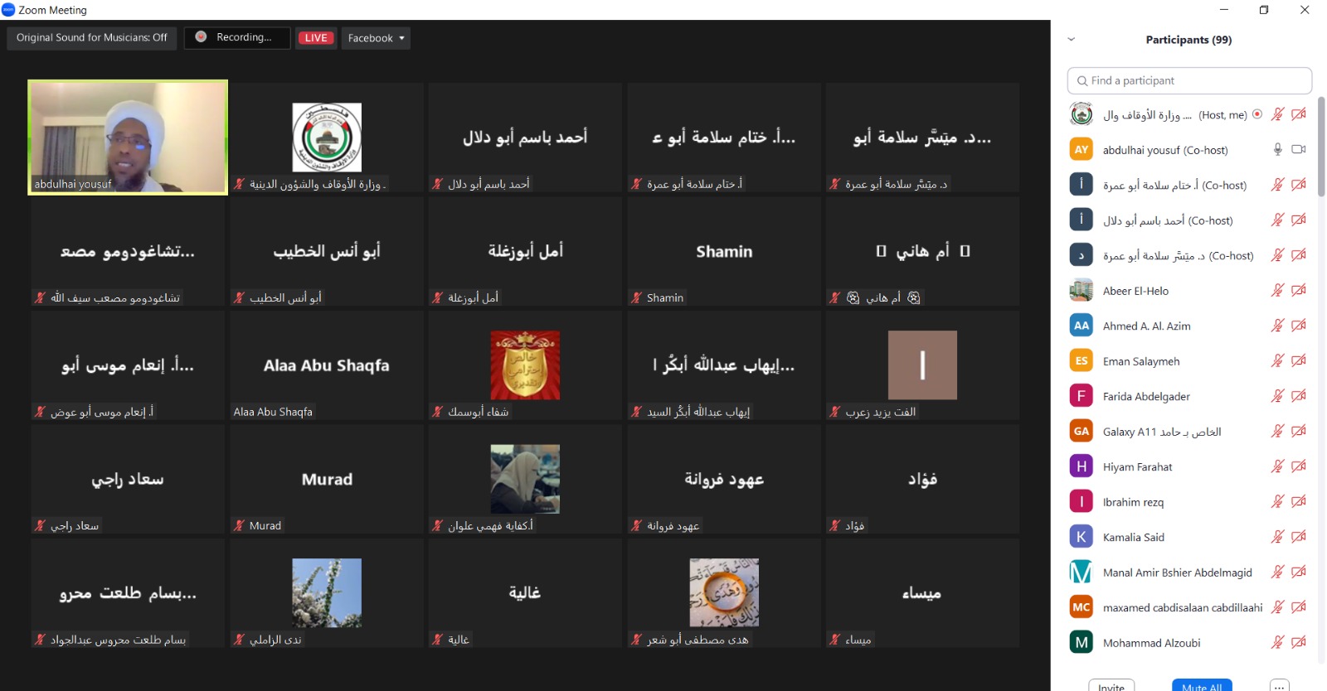
Task: Click Zoom logo in title bar
Action: pos(8,10)
